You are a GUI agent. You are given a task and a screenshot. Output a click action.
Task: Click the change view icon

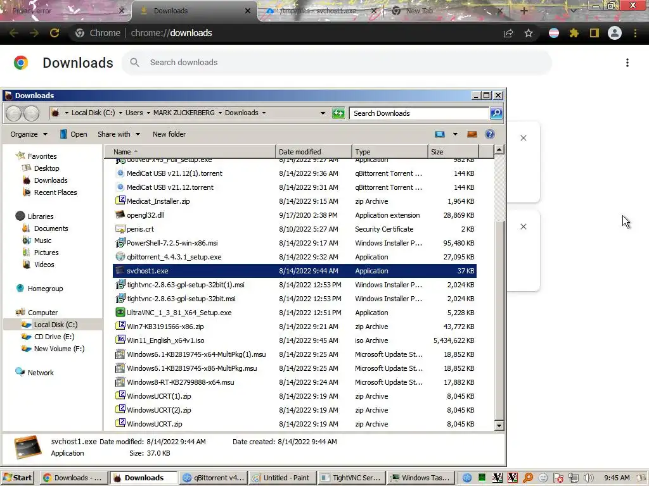440,134
